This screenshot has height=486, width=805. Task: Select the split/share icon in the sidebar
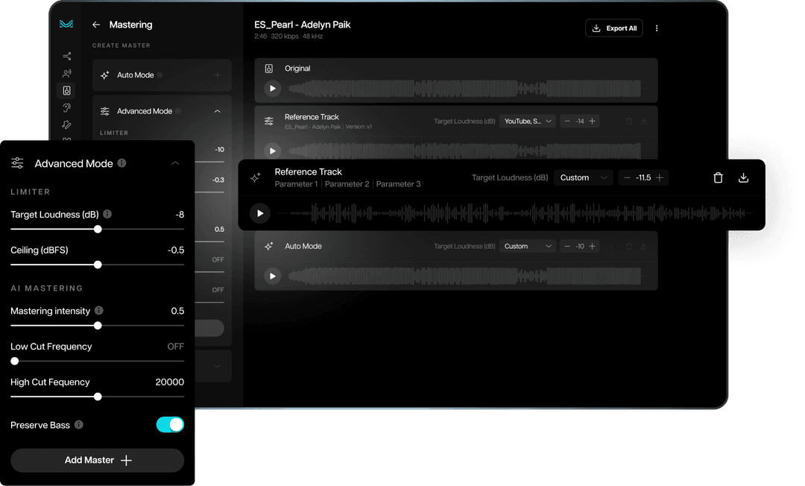[66, 56]
